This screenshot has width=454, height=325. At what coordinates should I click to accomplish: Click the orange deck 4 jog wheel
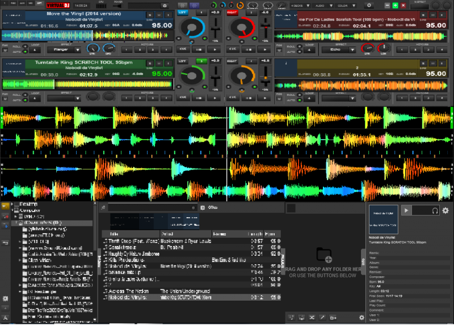[242, 76]
